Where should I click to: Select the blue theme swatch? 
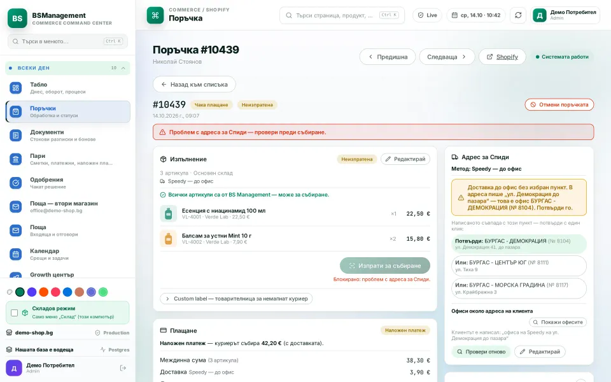(x=67, y=292)
